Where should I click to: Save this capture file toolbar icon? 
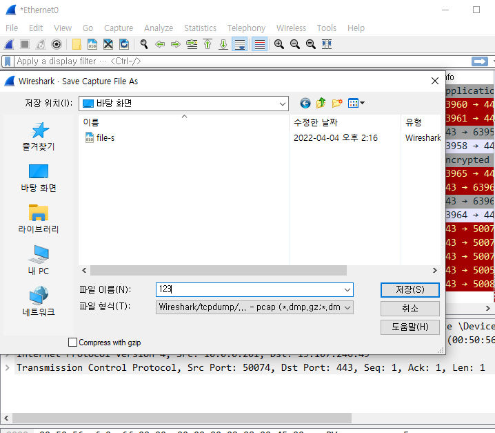tap(92, 44)
